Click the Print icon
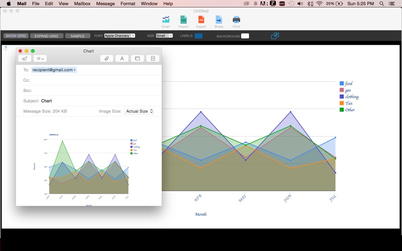The height and width of the screenshot is (251, 402). (x=236, y=22)
